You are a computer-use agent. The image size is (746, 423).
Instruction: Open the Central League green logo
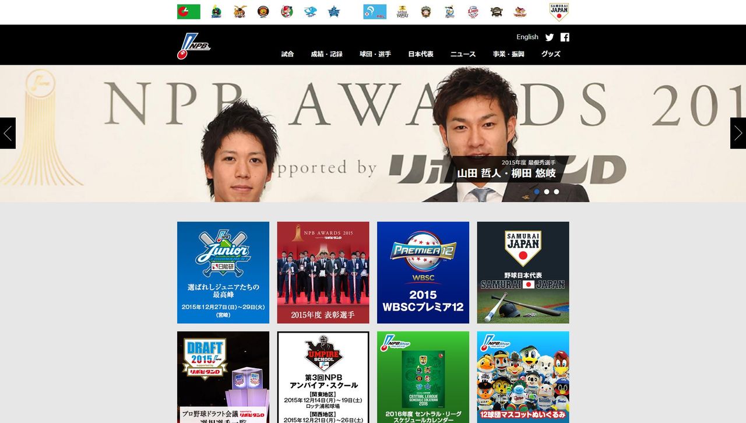click(x=189, y=12)
